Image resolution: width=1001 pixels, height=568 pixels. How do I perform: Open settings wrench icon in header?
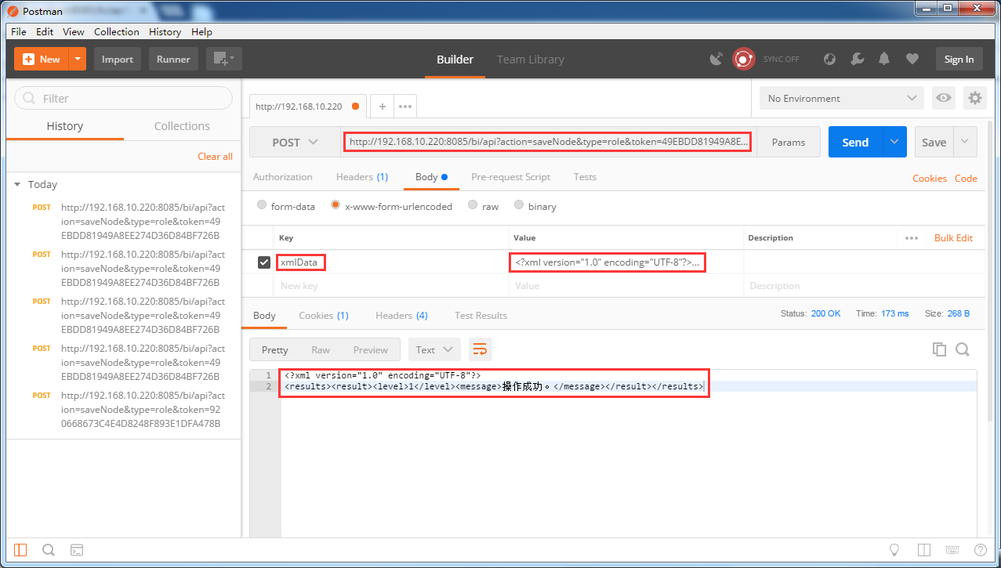857,59
